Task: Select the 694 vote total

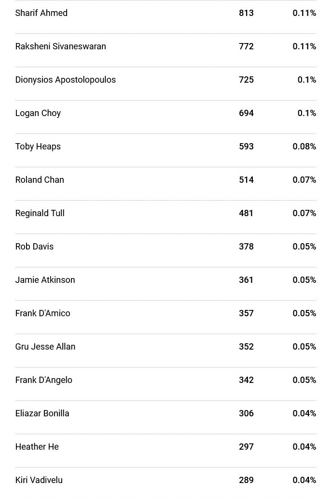Action: click(x=246, y=113)
